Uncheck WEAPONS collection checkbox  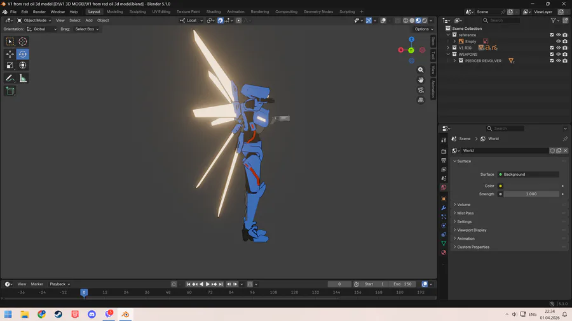click(552, 54)
